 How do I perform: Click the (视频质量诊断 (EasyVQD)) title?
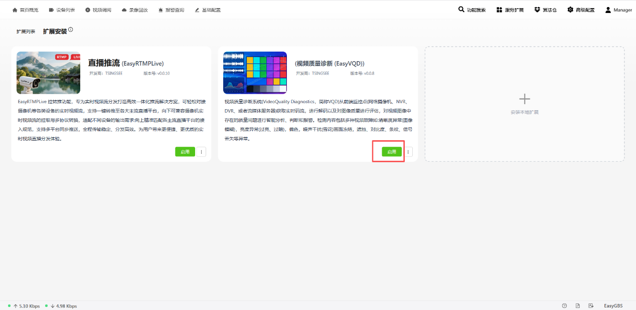(x=330, y=64)
